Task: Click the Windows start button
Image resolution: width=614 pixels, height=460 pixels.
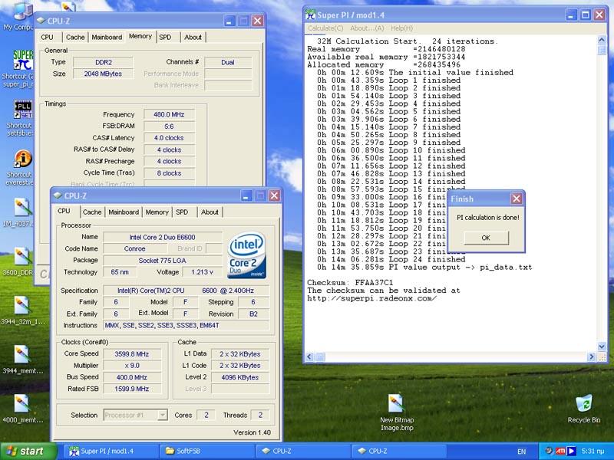Action: click(28, 451)
